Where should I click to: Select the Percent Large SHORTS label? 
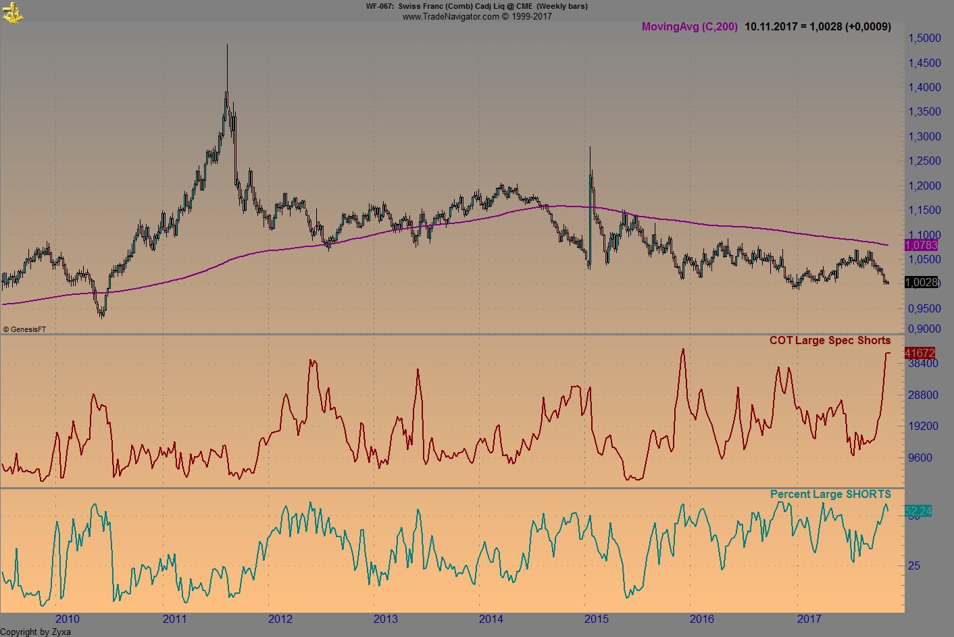point(830,495)
